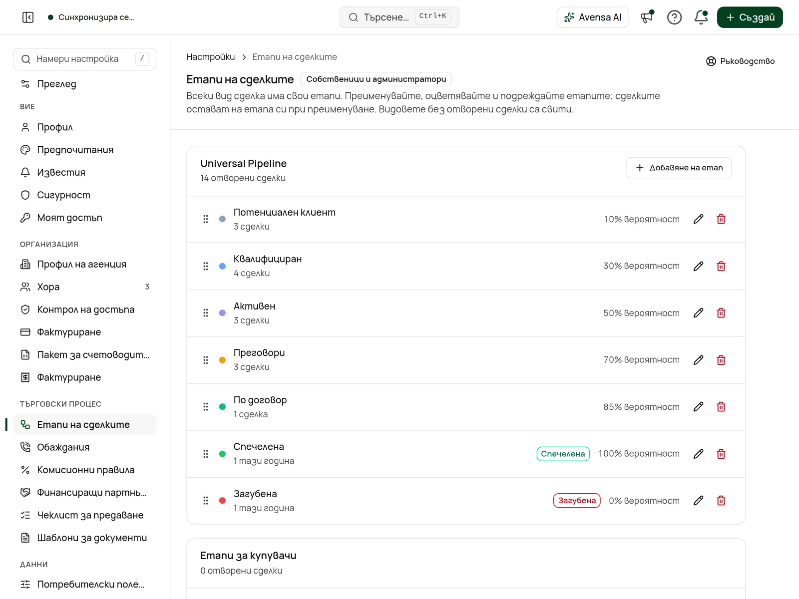Open Фактуриране with card icon
This screenshot has height=599, width=799.
tap(85, 332)
